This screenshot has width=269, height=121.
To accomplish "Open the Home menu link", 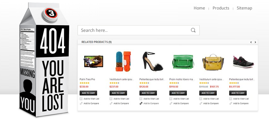I will pyautogui.click(x=199, y=8).
